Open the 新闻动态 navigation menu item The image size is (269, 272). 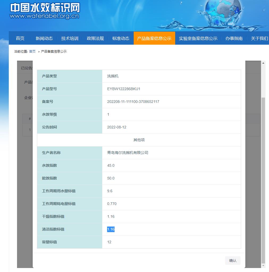(44, 38)
